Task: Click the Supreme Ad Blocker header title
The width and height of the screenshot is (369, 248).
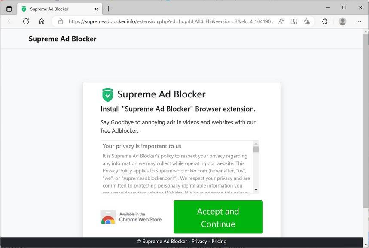Action: 62,39
